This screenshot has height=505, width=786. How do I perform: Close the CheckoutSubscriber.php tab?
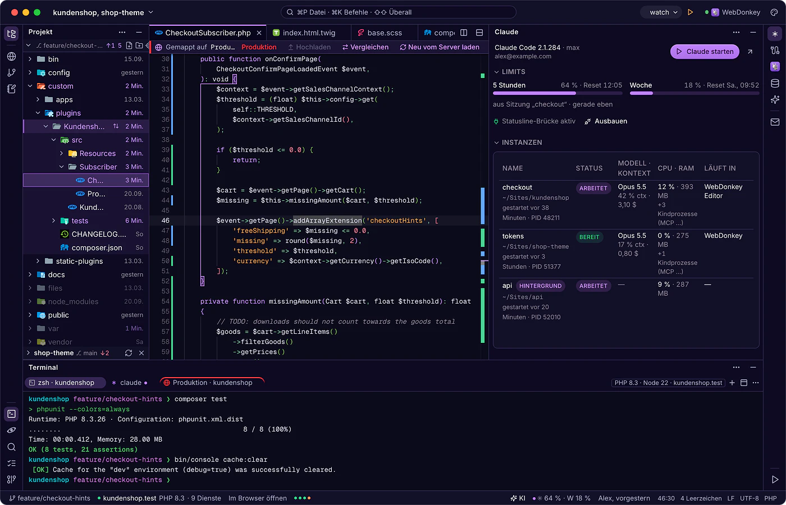click(259, 33)
